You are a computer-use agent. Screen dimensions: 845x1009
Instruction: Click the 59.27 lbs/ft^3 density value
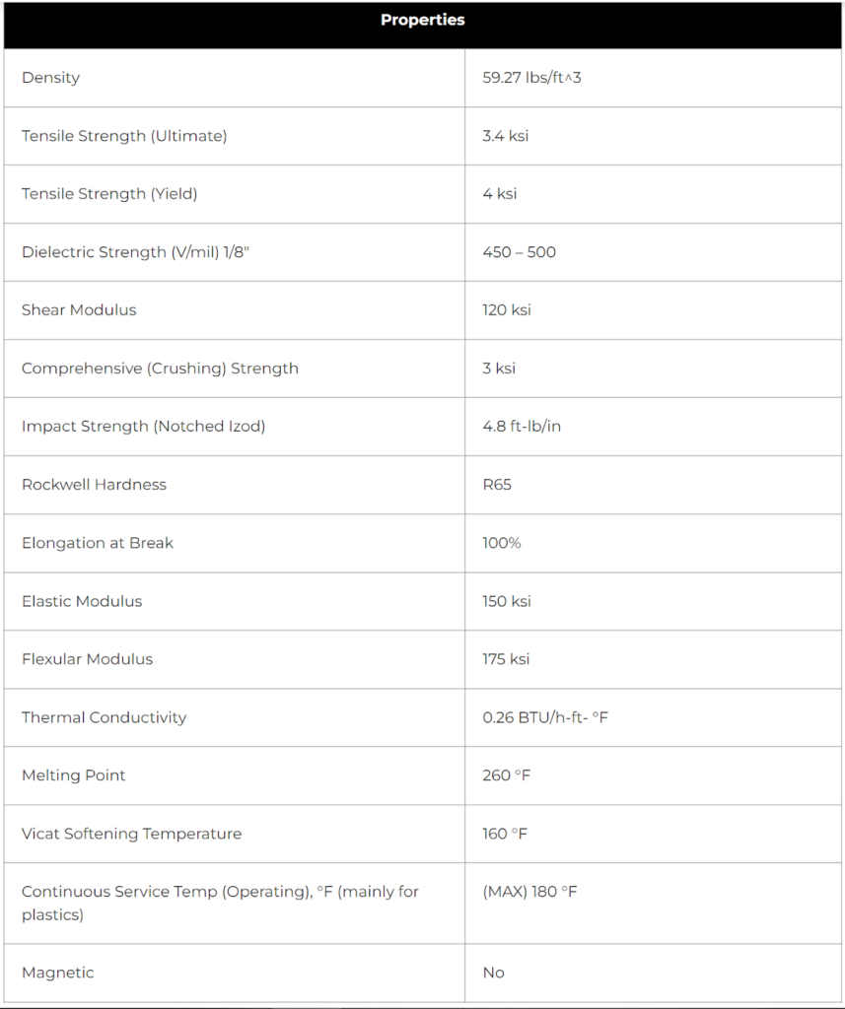(x=531, y=78)
